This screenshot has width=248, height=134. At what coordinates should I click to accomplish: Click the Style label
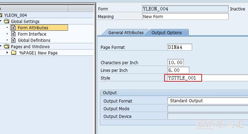tap(105, 78)
